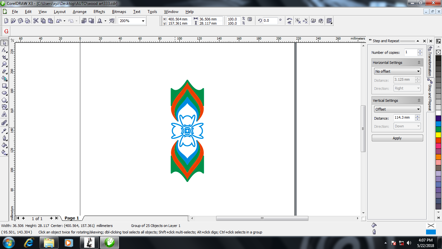The width and height of the screenshot is (442, 249).
Task: Click the Export icon in the toolbar
Action: tap(91, 21)
